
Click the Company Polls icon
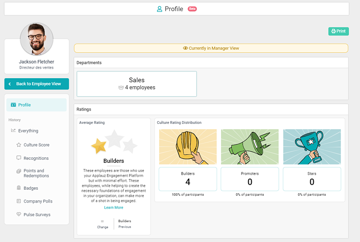click(19, 201)
